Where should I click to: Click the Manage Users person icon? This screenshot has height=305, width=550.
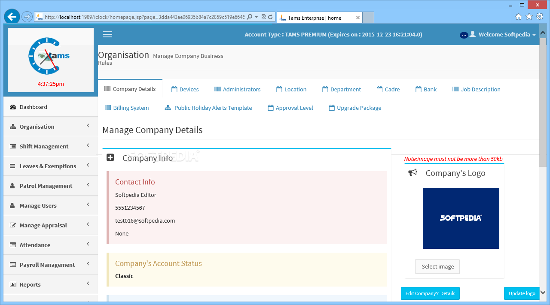tap(13, 206)
